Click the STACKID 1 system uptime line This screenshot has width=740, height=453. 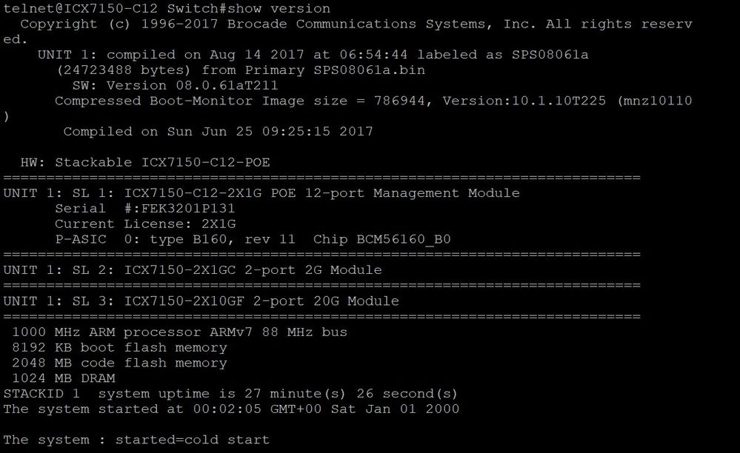point(230,394)
